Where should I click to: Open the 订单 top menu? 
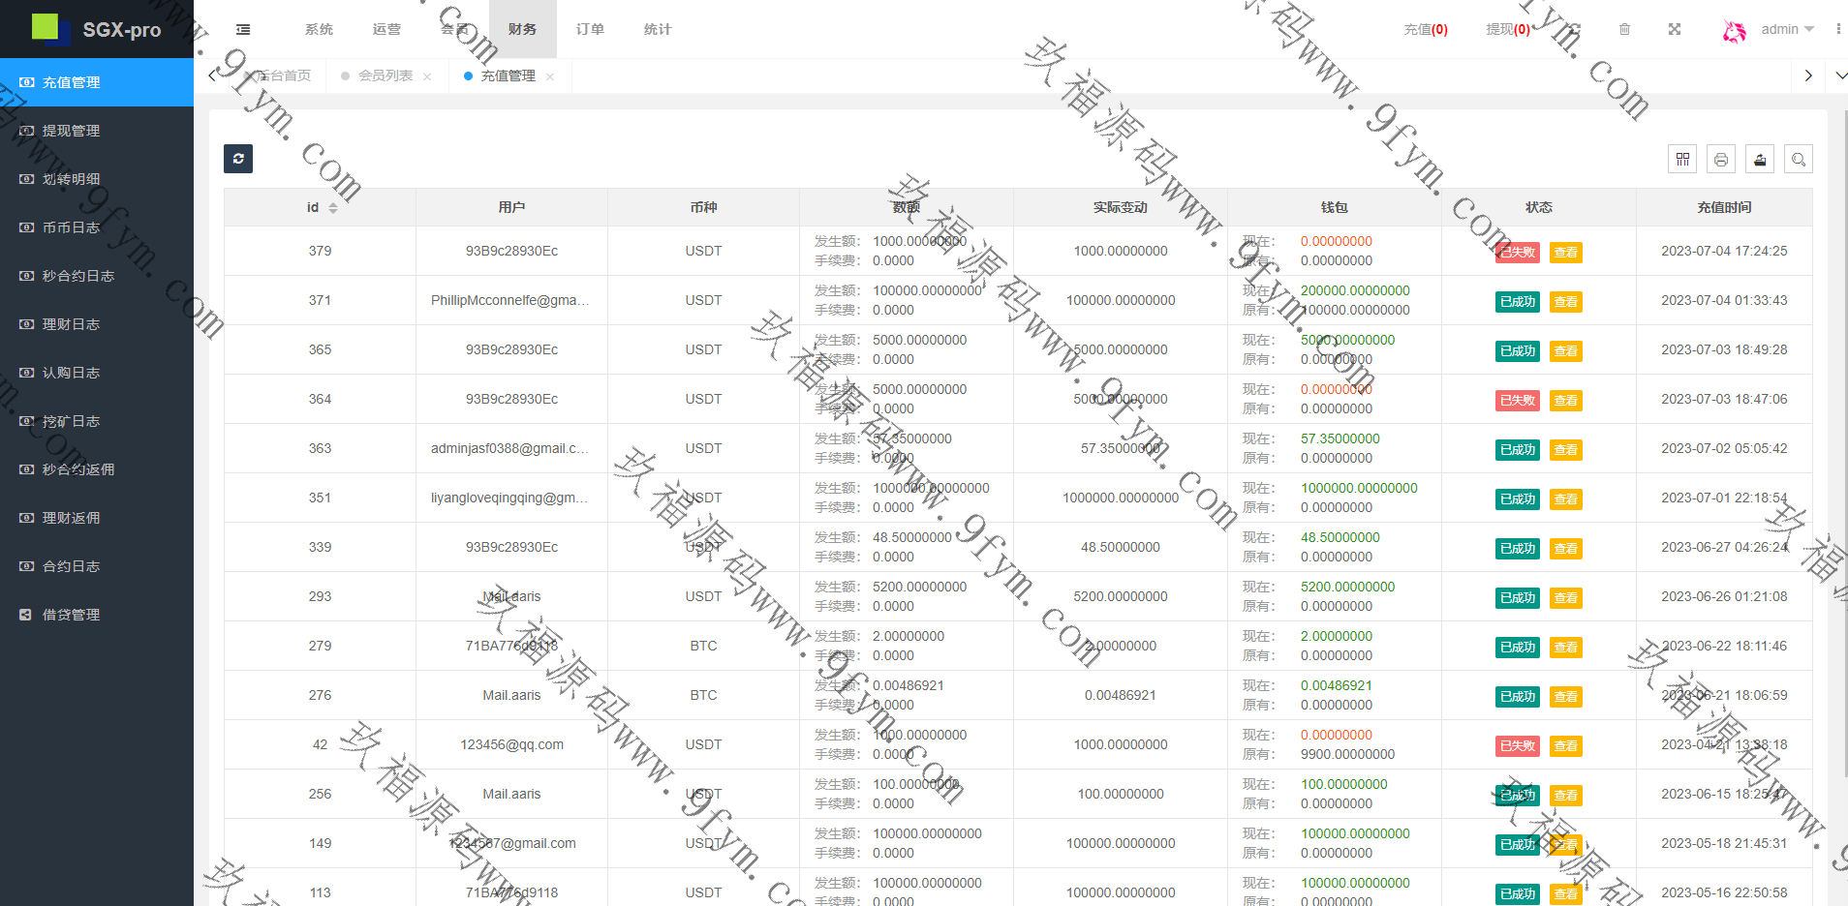click(x=590, y=29)
